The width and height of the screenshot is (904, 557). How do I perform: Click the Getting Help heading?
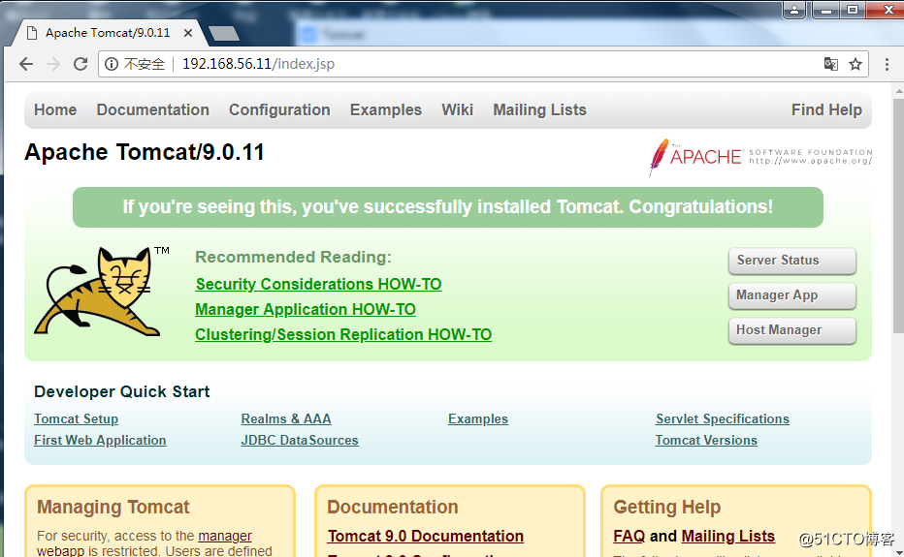667,507
